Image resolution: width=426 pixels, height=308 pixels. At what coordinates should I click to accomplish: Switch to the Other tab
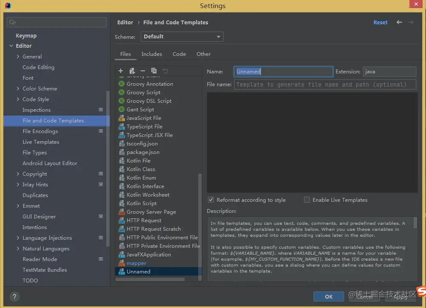click(203, 54)
